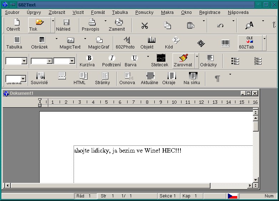The width and height of the screenshot is (279, 201).
Task: Open dropdown arrow beside the undo icon
Action: 233,21
